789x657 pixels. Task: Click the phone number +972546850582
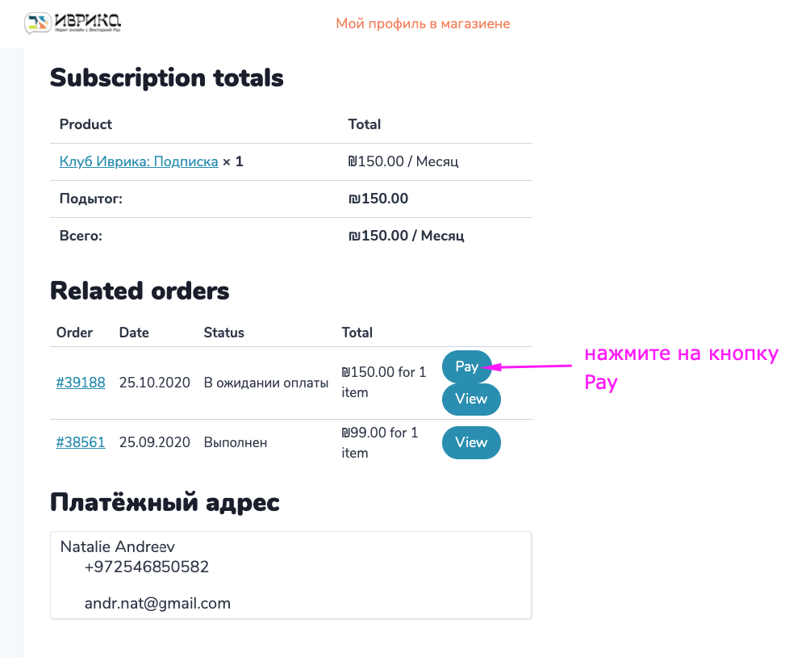tap(147, 567)
